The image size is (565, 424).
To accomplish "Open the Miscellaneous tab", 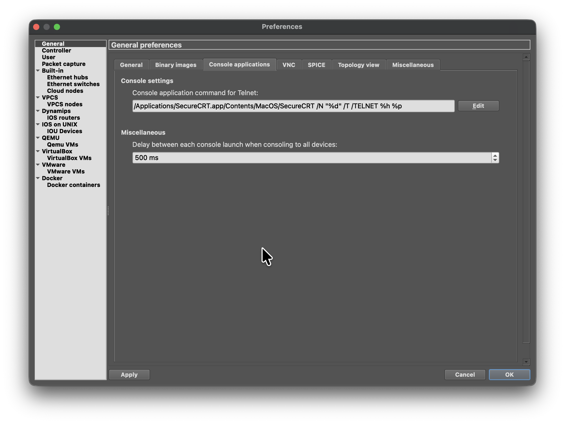I will pyautogui.click(x=413, y=65).
